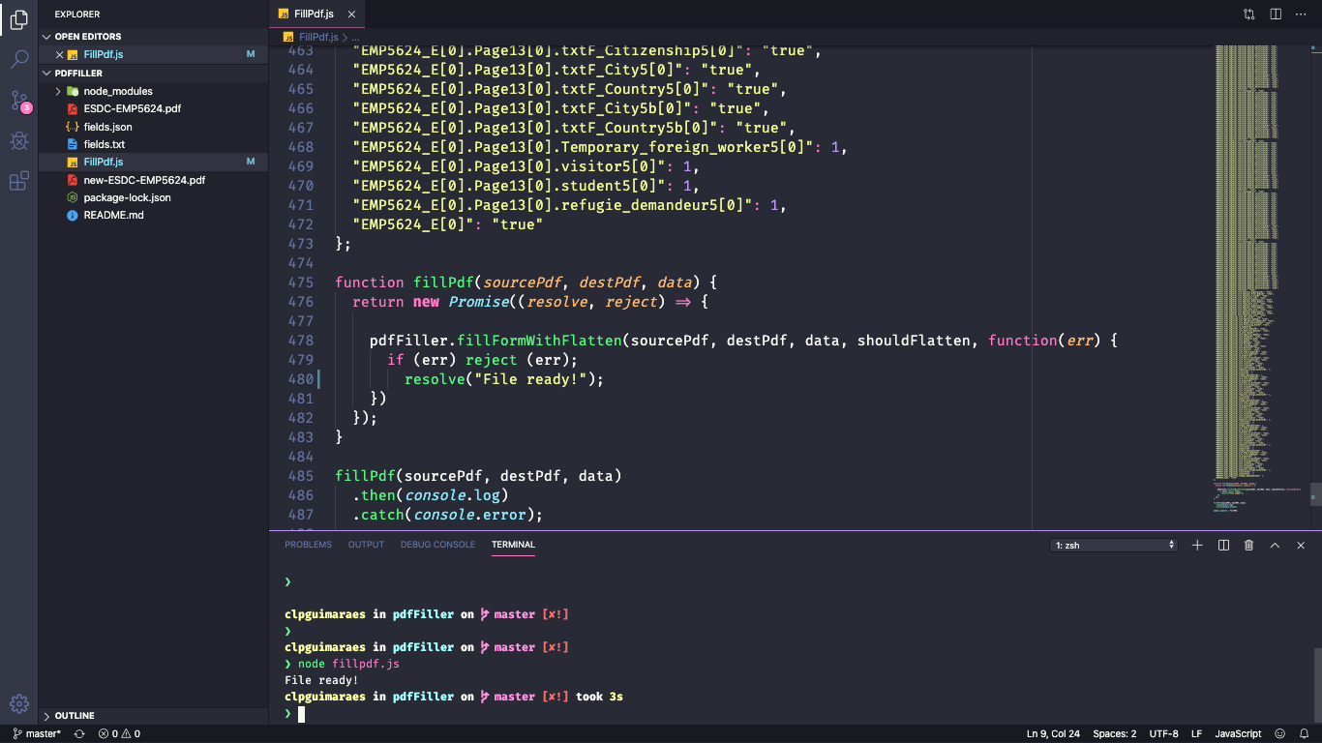Change indentation via Spaces: 2
The width and height of the screenshot is (1322, 743).
point(1114,734)
